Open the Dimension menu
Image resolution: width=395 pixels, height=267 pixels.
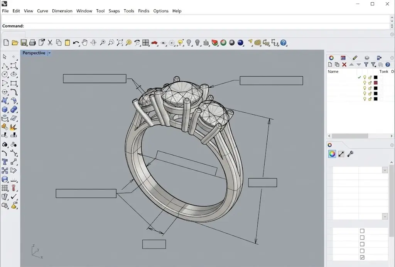click(62, 11)
